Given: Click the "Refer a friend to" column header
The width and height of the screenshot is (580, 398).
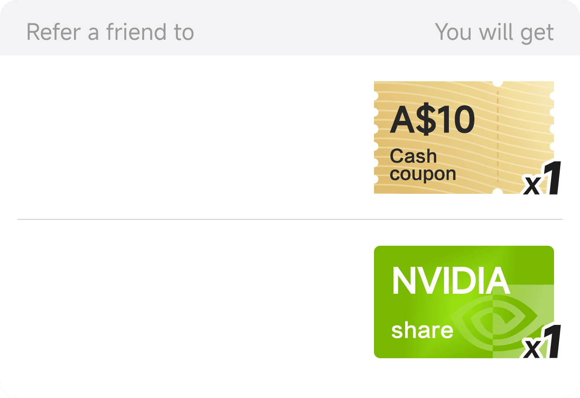Looking at the screenshot, I should tap(110, 32).
